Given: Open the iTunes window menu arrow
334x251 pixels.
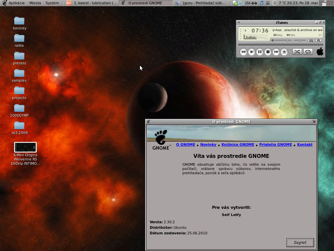Looking at the screenshot, I should (x=239, y=23).
